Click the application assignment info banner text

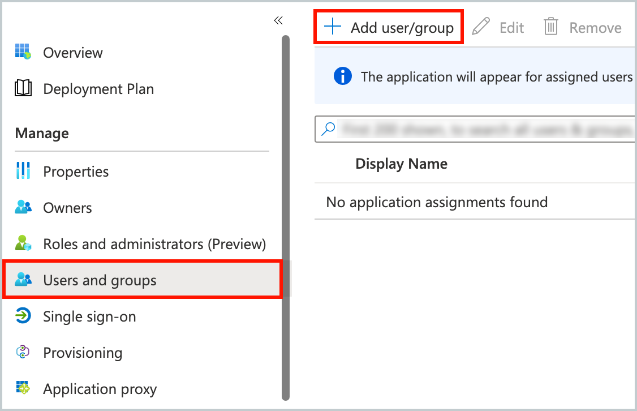(496, 76)
